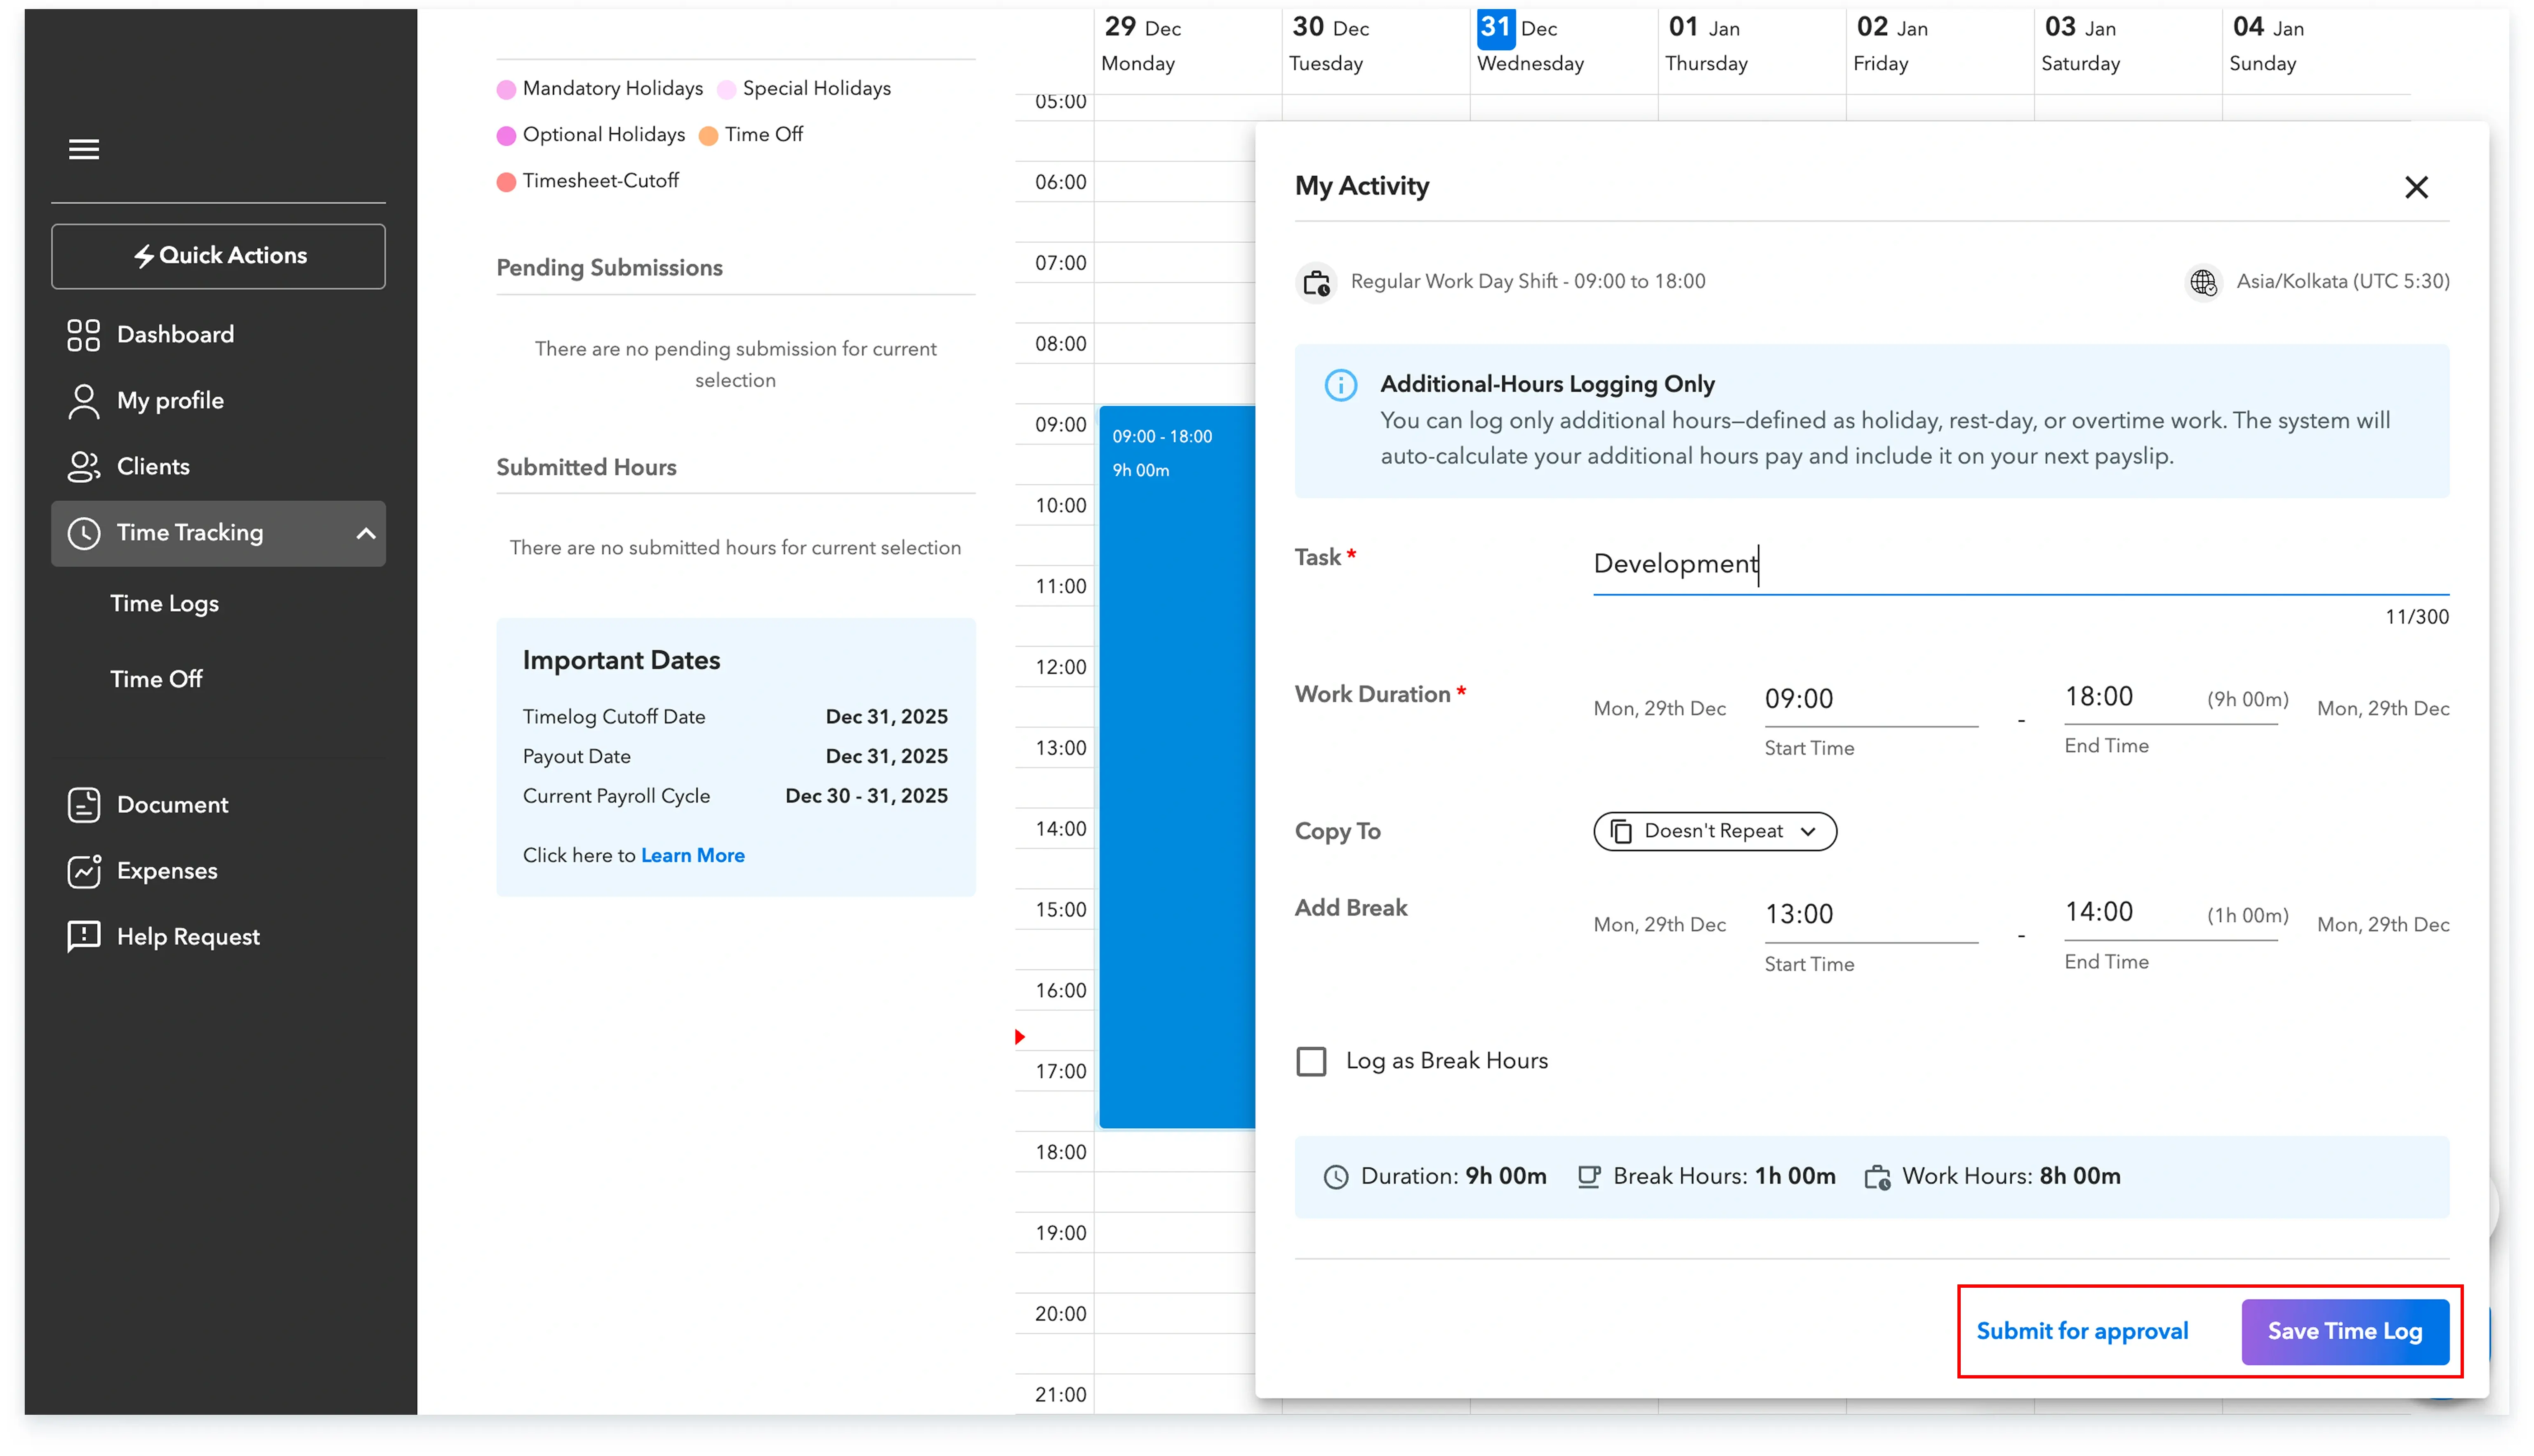Open the Doesn't Repeat dropdown
Viewport: 2534px width, 1456px height.
click(x=1714, y=831)
